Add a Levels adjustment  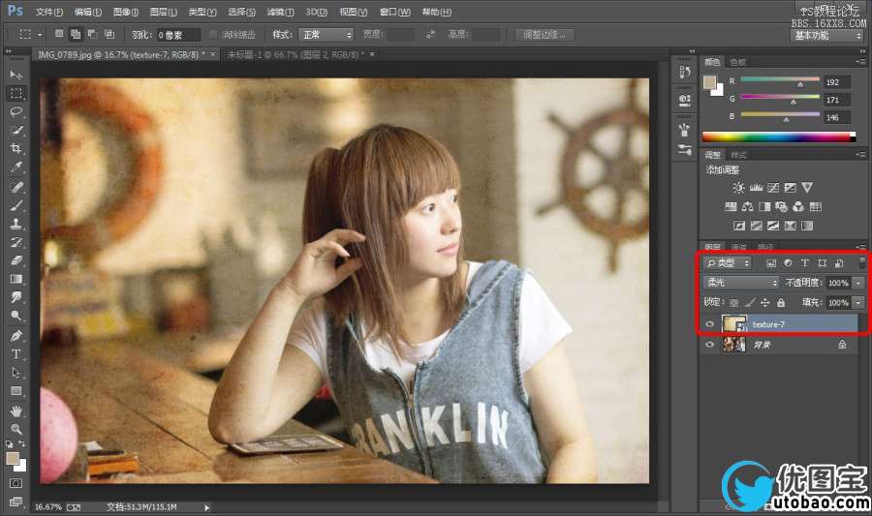(x=756, y=188)
